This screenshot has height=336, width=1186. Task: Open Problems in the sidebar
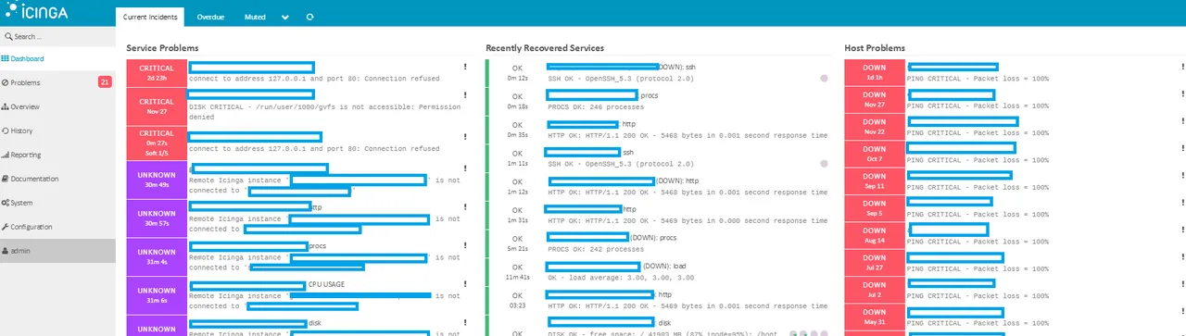click(57, 82)
